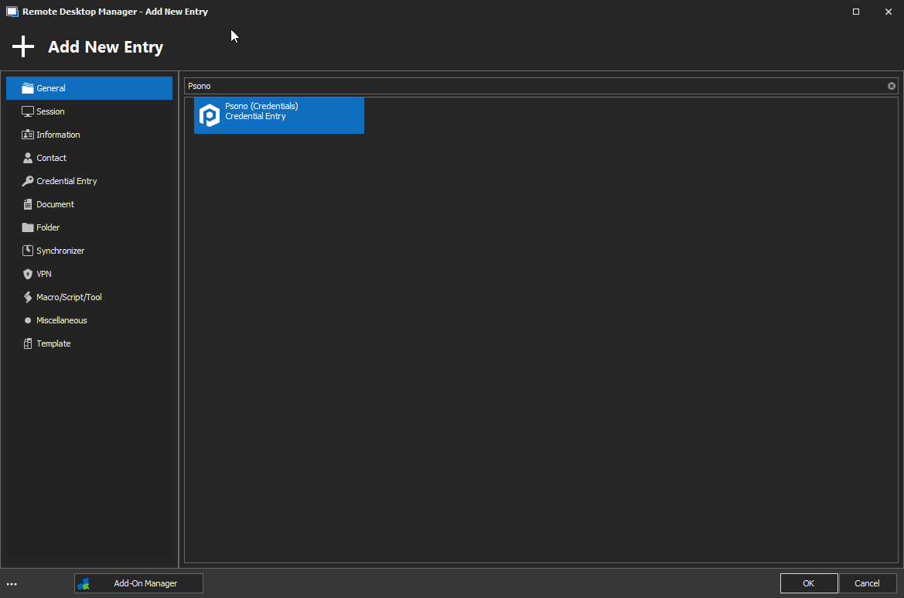Click the Miscellaneous dot icon

click(x=26, y=320)
